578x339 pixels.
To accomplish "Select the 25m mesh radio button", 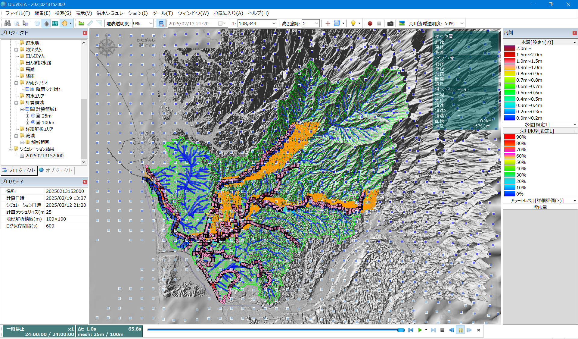I will pos(33,116).
